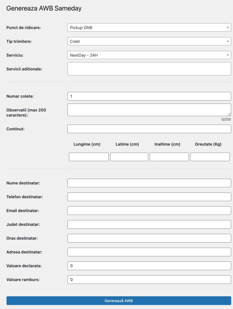Image resolution: width=233 pixels, height=309 pixels.
Task: Select the Valoare ramburs input field
Action: tap(149, 279)
